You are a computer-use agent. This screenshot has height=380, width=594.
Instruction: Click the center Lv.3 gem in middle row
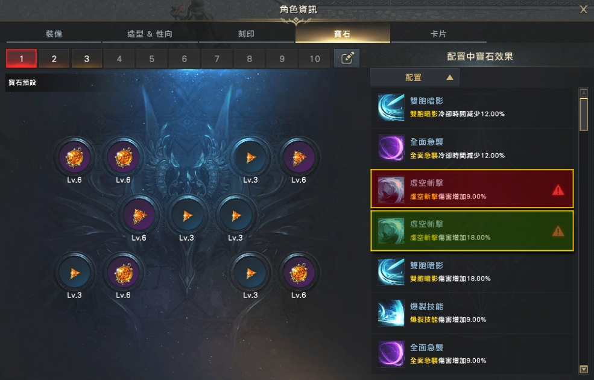click(x=187, y=215)
